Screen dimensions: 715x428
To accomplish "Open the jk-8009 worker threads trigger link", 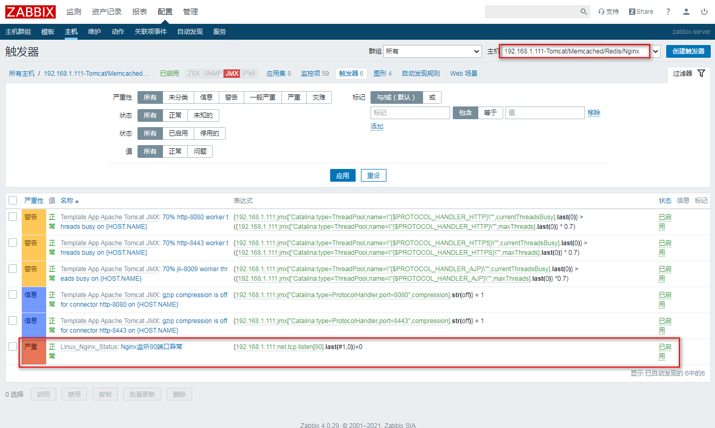I will coord(144,274).
